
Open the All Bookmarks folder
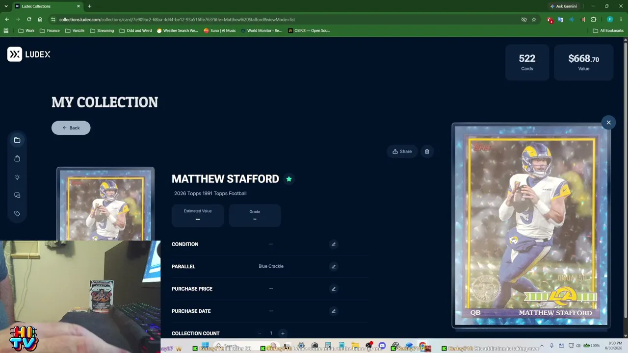(x=608, y=30)
